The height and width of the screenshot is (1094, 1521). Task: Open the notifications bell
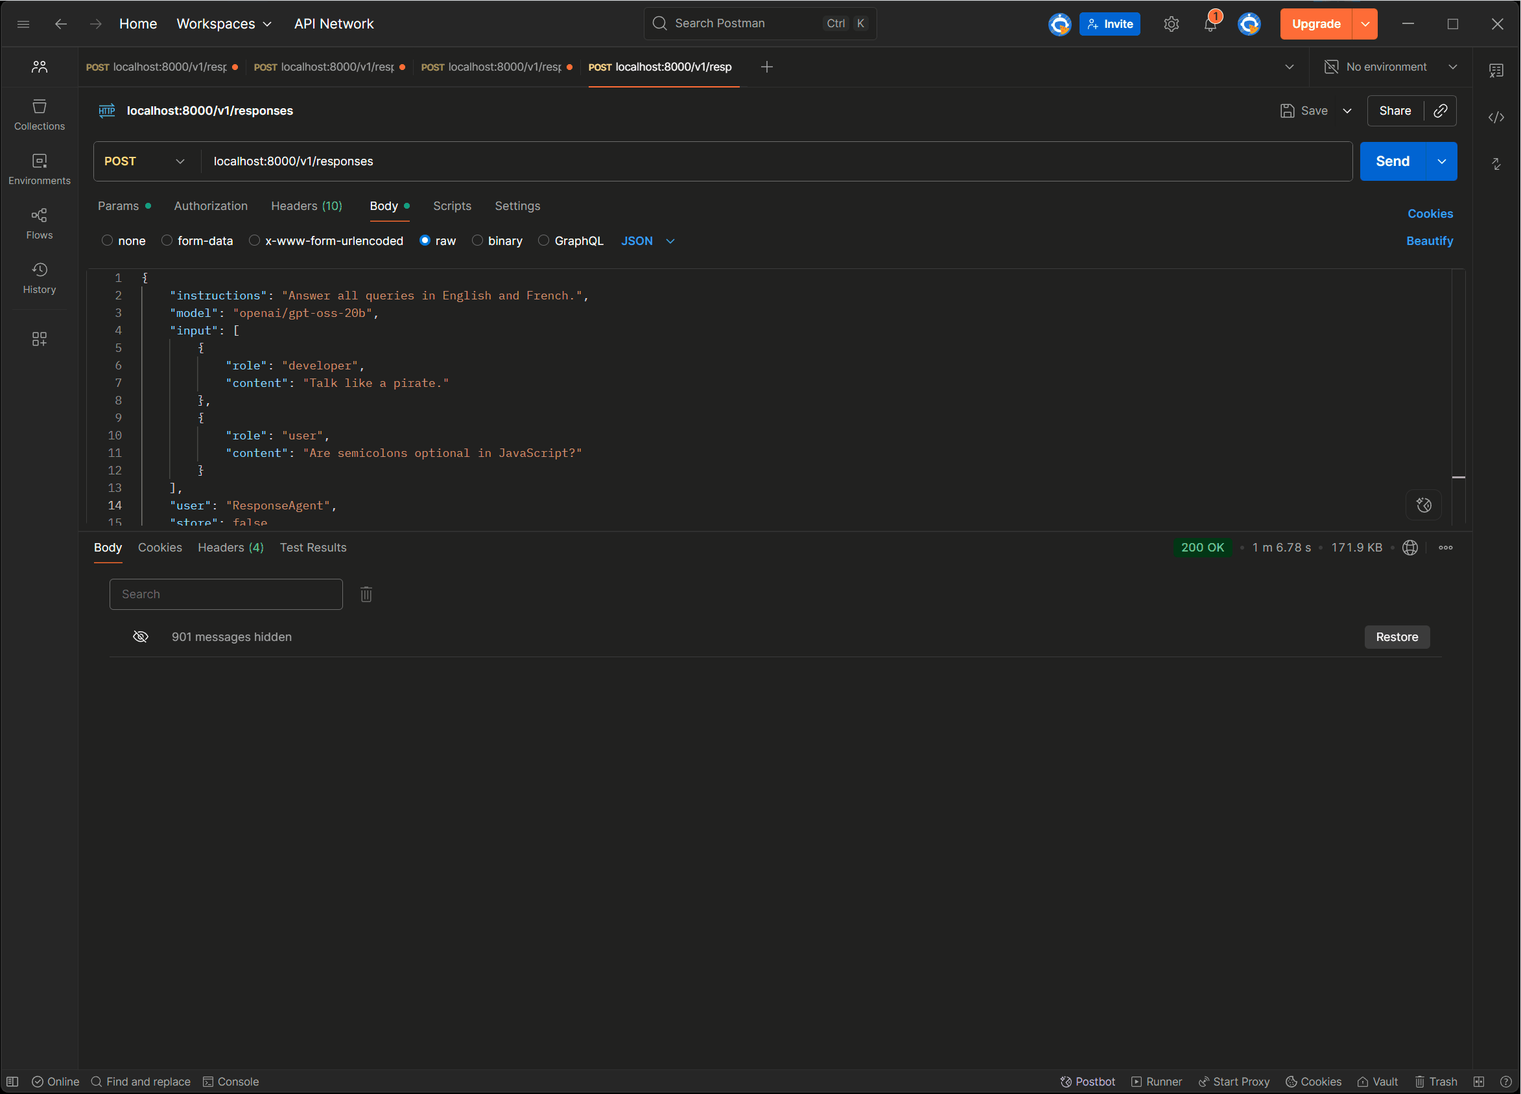point(1210,24)
